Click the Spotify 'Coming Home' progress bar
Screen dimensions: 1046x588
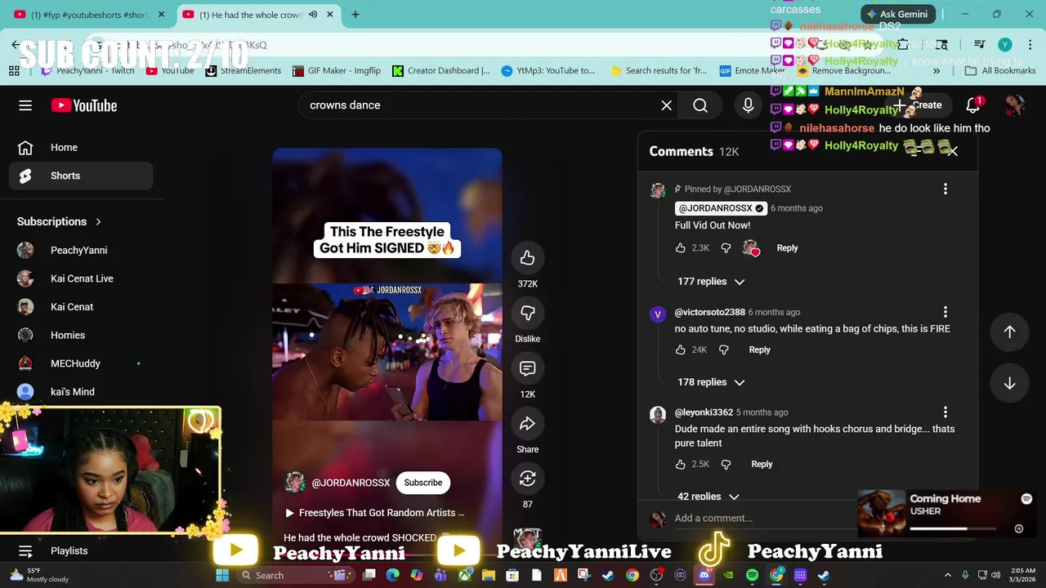pyautogui.click(x=953, y=528)
